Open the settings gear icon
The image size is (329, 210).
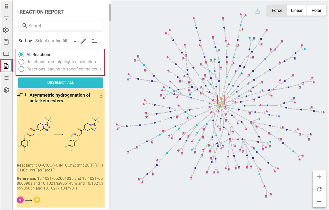[x=6, y=90]
